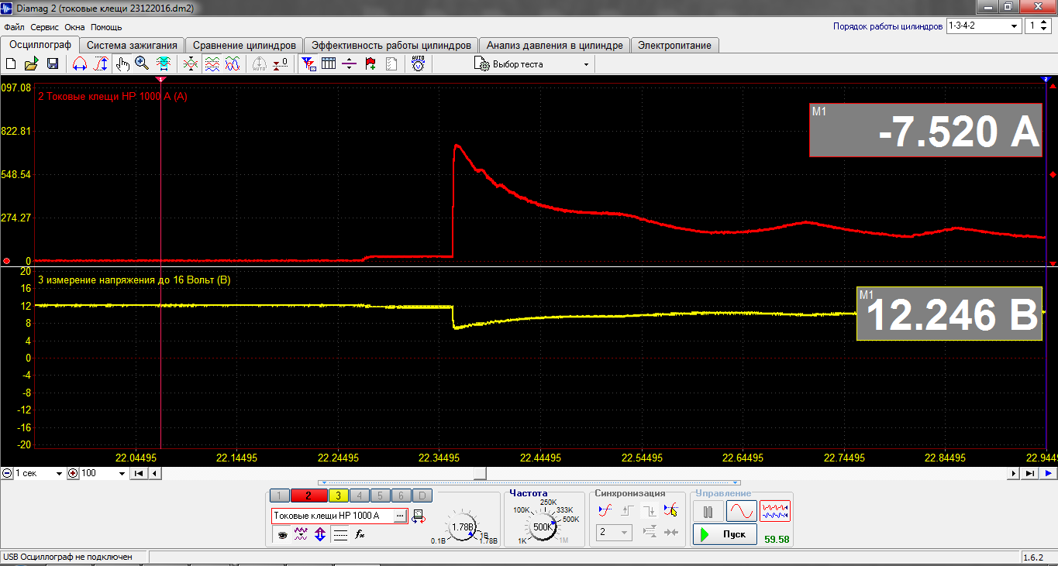The height and width of the screenshot is (566, 1058).
Task: Click the waveform invert icon in channel panel
Action: point(302,534)
